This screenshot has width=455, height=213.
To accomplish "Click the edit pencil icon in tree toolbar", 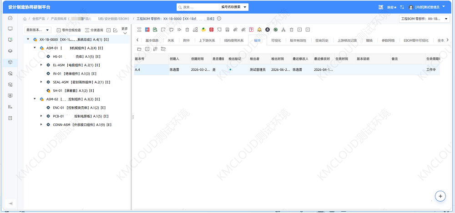I will 115,30.
